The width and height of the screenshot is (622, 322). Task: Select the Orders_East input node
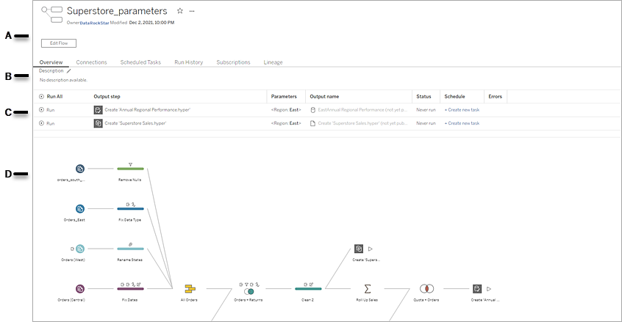click(x=79, y=208)
